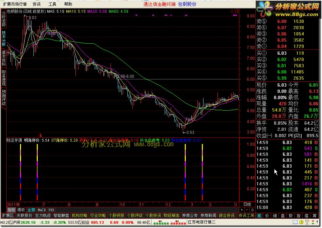Zoom out chart with the − button
This screenshot has width=322, height=228.
(x=247, y=210)
